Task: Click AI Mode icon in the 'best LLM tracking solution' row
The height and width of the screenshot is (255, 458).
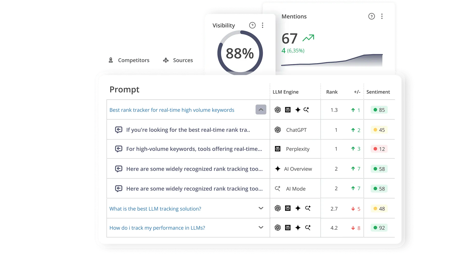Action: click(x=308, y=208)
